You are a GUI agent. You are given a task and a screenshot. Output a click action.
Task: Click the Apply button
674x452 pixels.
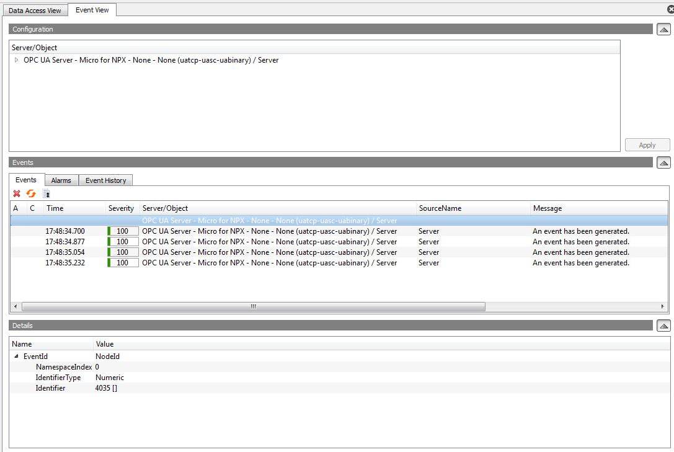tap(647, 145)
